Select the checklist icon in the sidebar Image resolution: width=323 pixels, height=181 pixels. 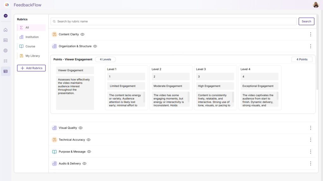tap(5, 61)
